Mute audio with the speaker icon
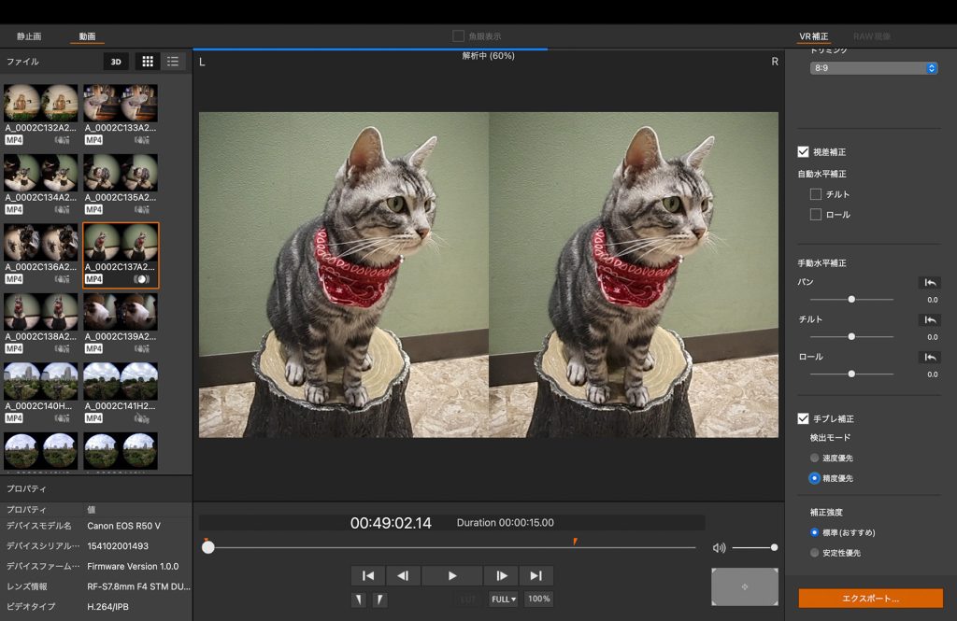This screenshot has height=621, width=957. (x=719, y=548)
